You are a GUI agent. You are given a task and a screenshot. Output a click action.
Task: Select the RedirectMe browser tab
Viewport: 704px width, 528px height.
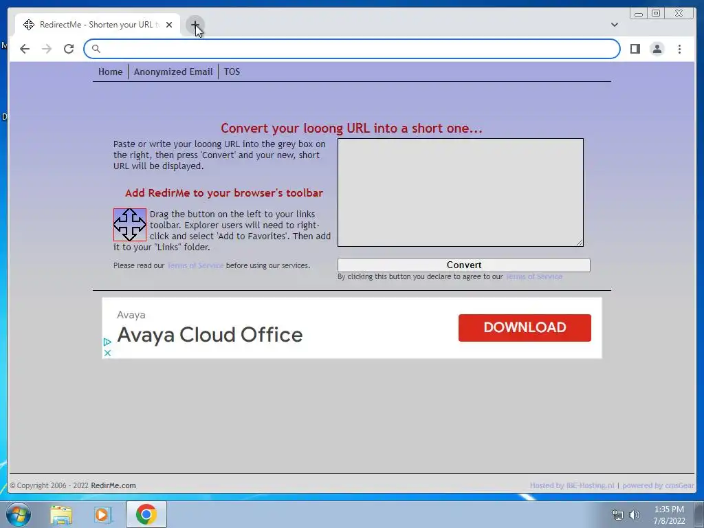[x=98, y=25]
